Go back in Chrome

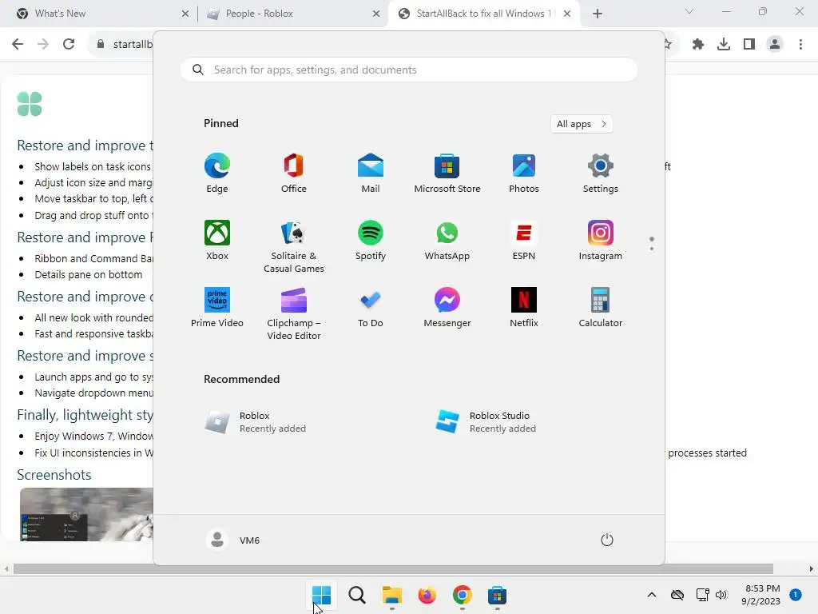(18, 44)
